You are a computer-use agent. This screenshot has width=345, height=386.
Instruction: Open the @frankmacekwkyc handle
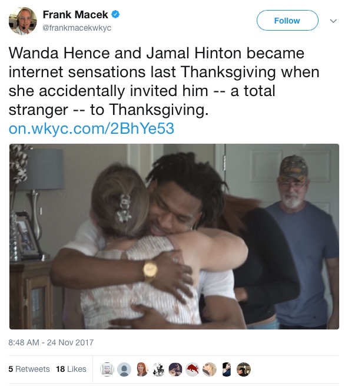77,28
